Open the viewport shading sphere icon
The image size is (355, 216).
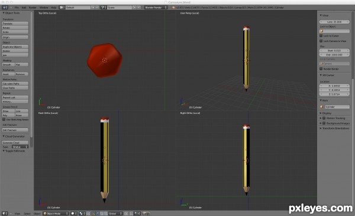(73, 213)
